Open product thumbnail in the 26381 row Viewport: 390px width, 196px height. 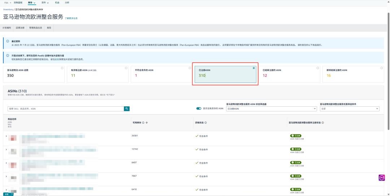12,138
